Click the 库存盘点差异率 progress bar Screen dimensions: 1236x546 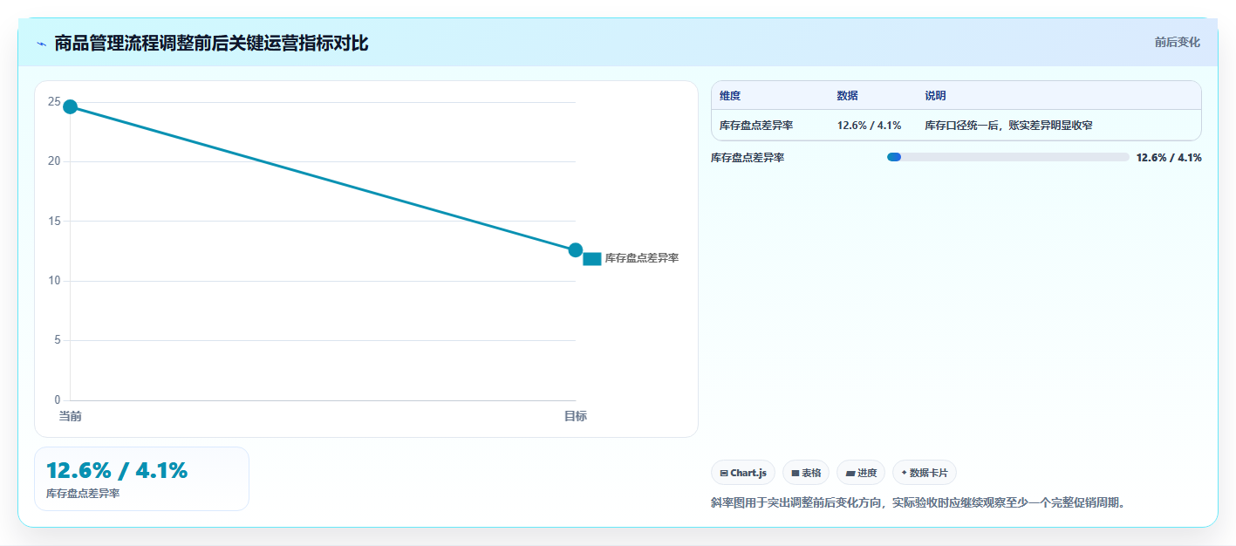(x=1007, y=157)
